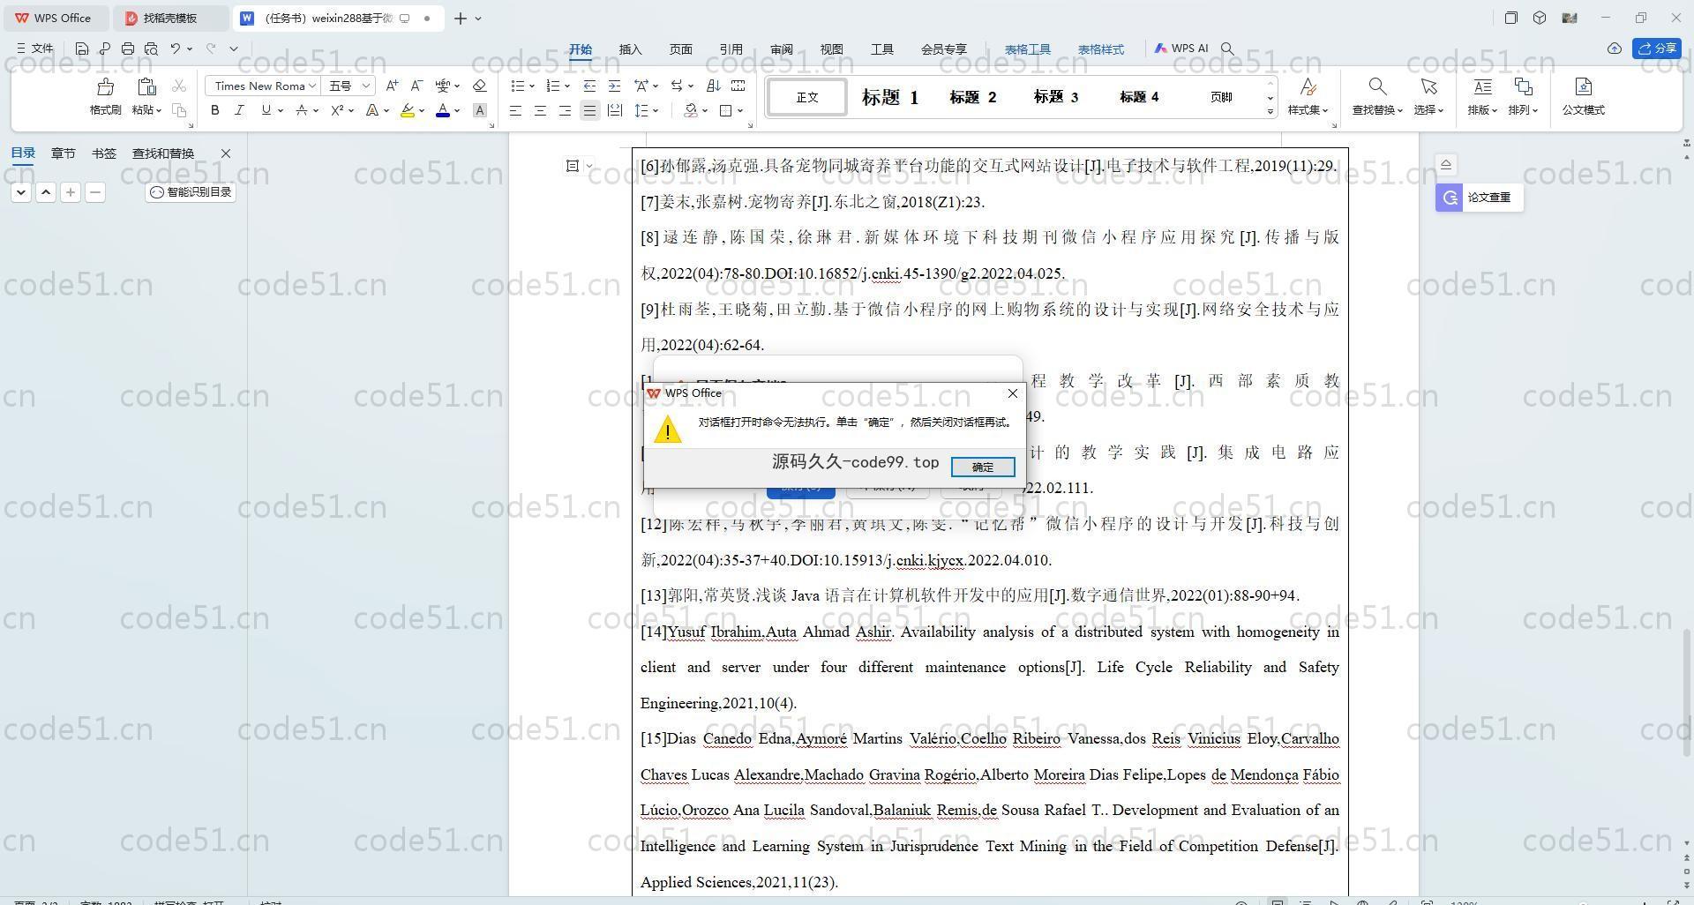The height and width of the screenshot is (905, 1694).
Task: Click the WPS AI button
Action: 1181,49
